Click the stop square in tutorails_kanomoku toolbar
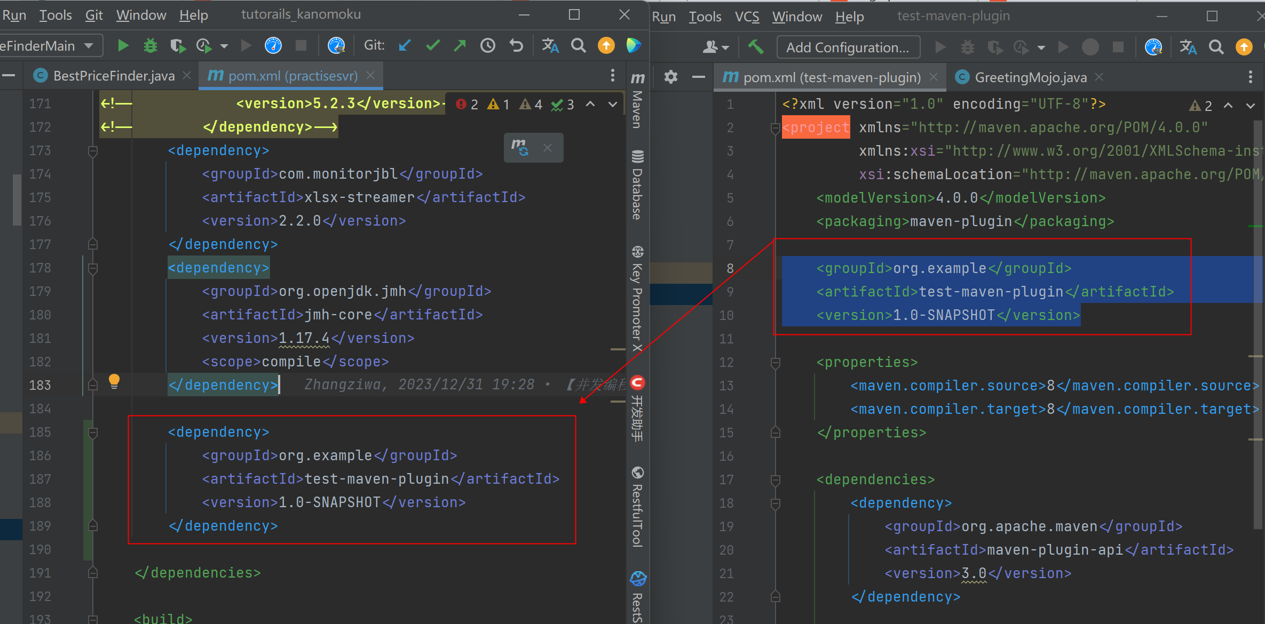This screenshot has width=1265, height=624. coord(301,46)
